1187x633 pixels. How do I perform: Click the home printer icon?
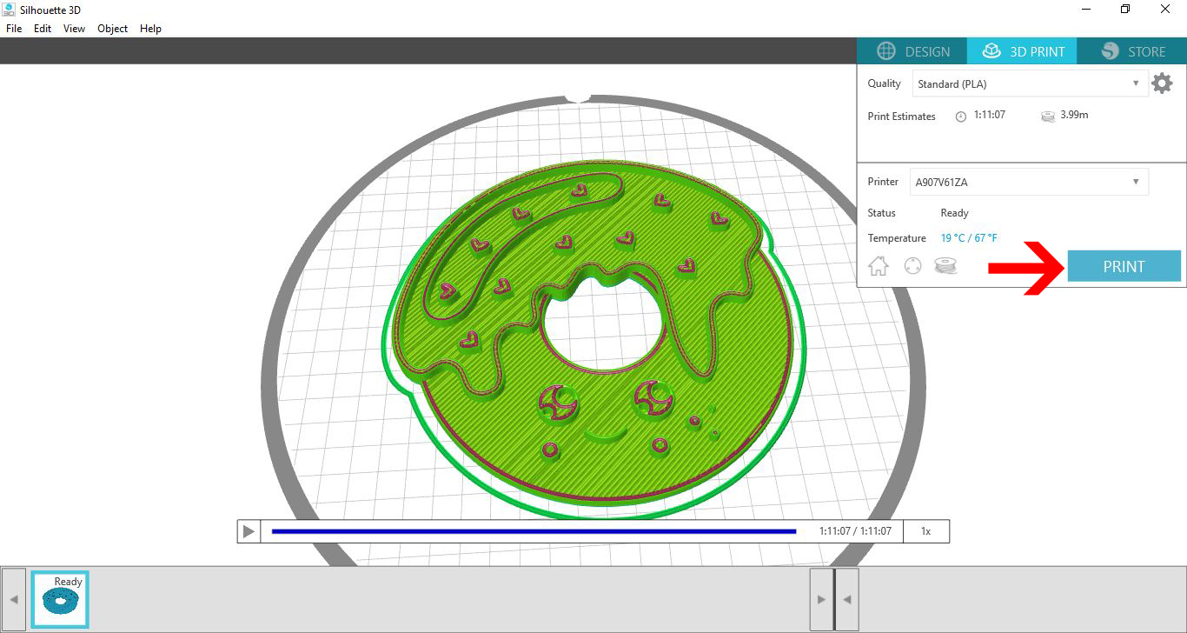[879, 266]
